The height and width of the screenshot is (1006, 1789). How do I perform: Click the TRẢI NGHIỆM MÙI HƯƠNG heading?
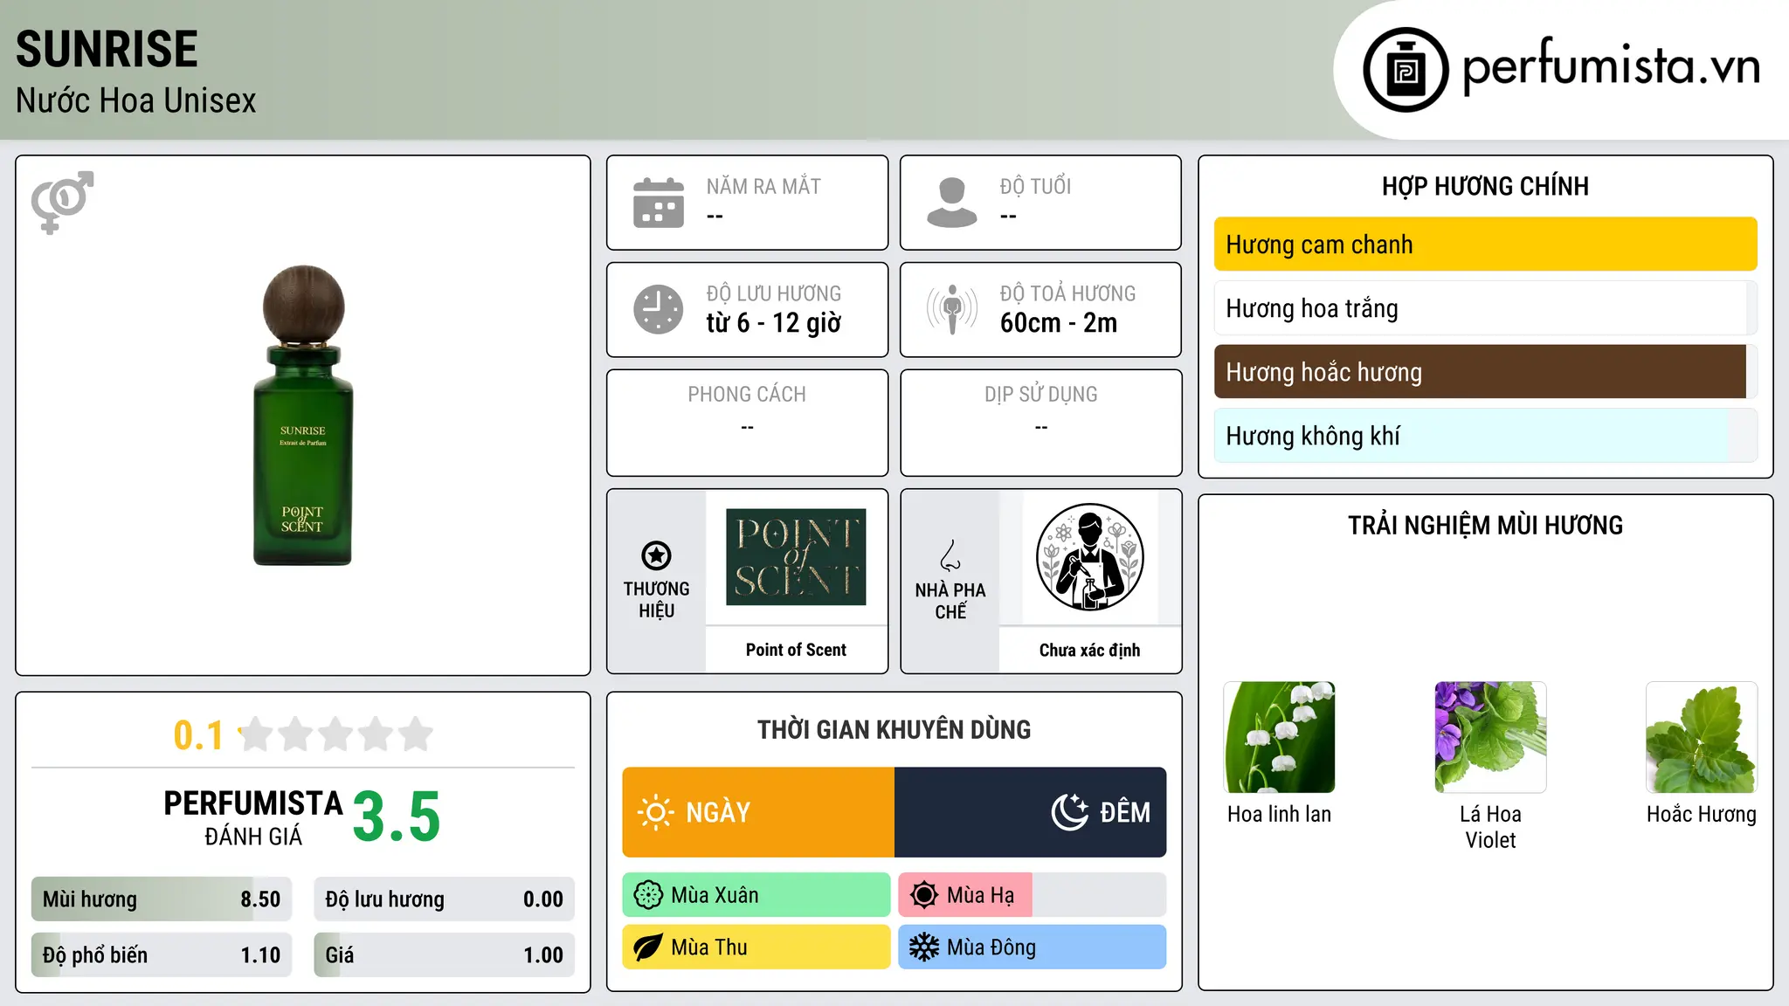point(1485,525)
